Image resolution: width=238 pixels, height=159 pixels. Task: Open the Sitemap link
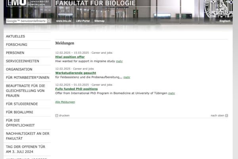pos(99,21)
